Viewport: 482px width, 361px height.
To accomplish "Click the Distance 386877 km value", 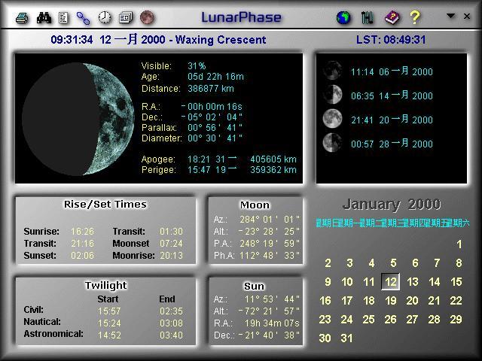I will pyautogui.click(x=211, y=89).
